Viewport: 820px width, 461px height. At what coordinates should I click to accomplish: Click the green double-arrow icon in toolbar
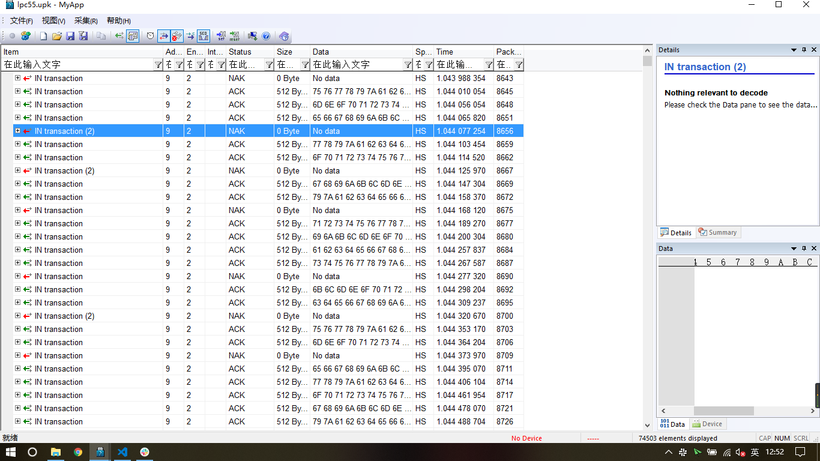pyautogui.click(x=119, y=36)
